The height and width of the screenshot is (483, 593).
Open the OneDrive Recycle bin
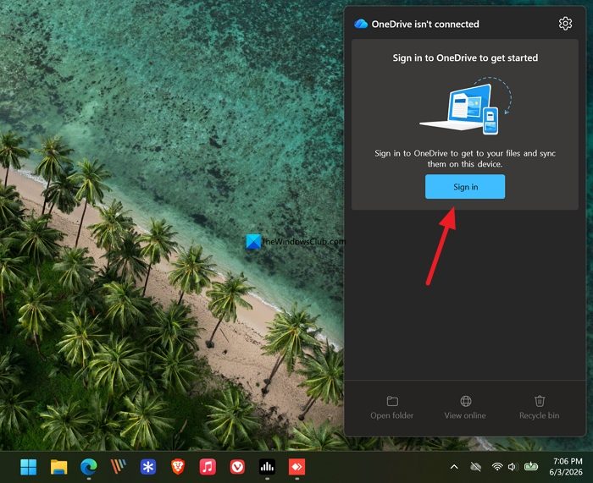point(539,408)
